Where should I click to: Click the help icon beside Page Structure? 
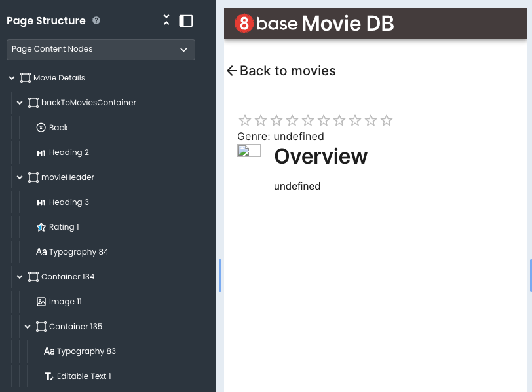coord(96,21)
